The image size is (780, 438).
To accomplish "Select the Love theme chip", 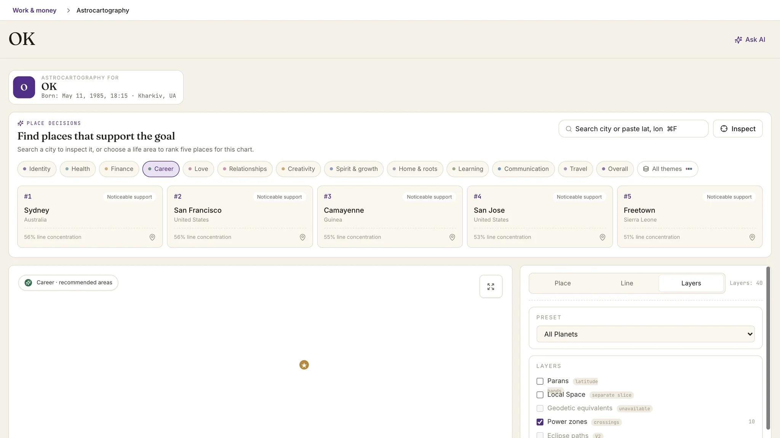I will click(x=198, y=169).
